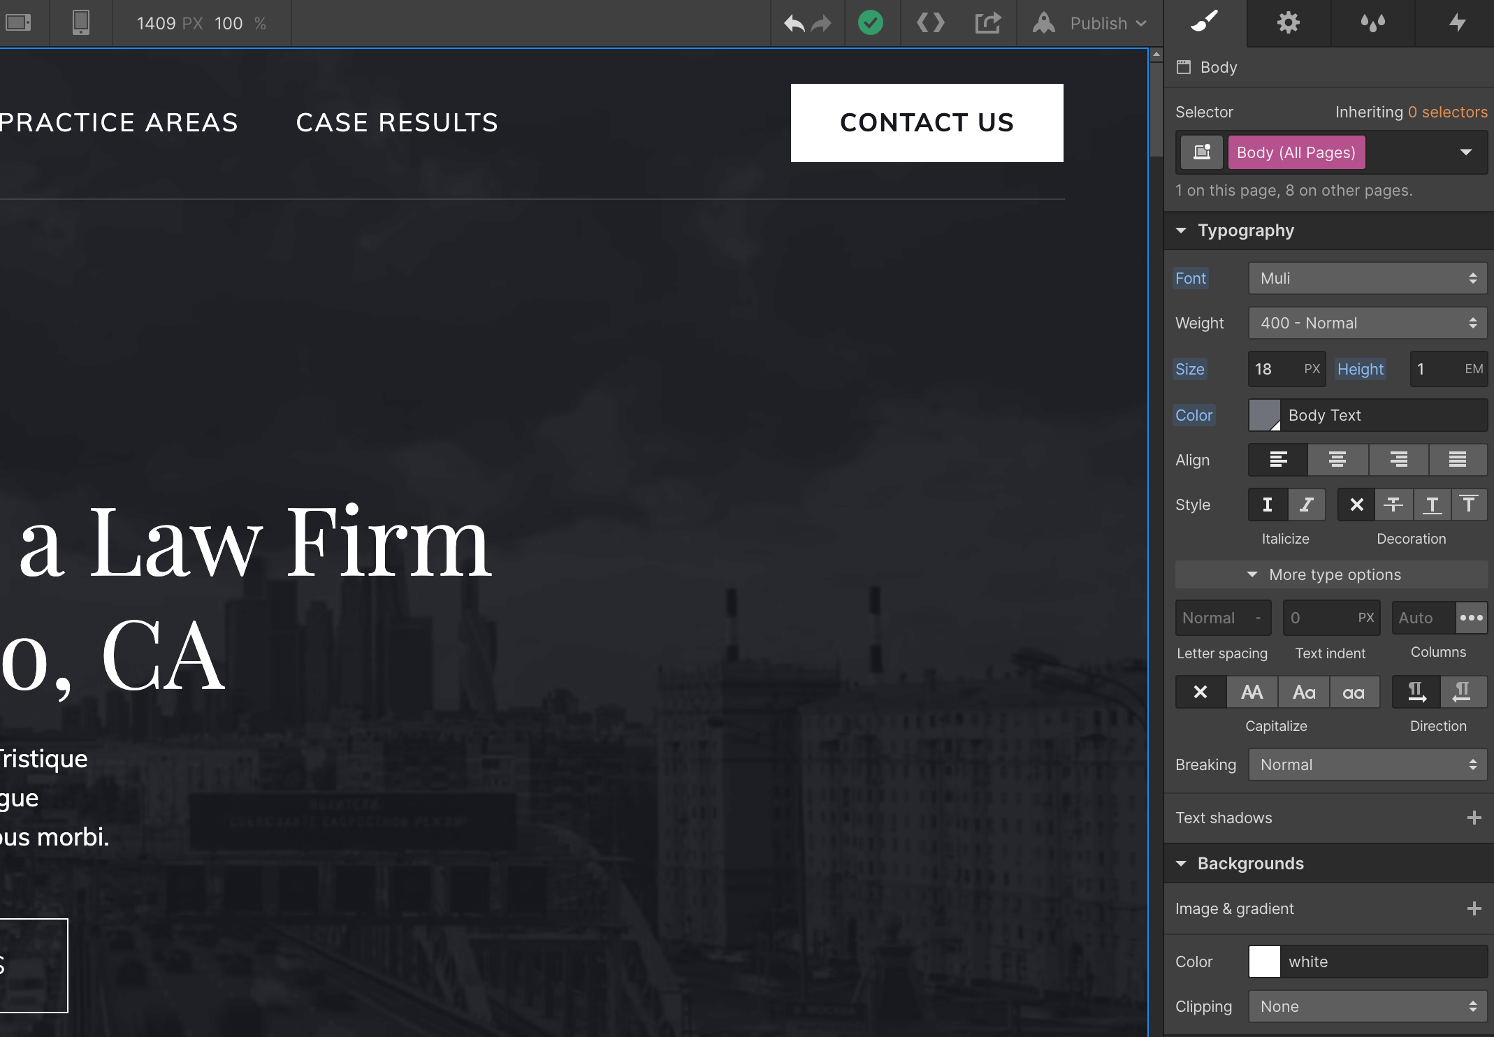Open the white background color swatch

[x=1266, y=962]
